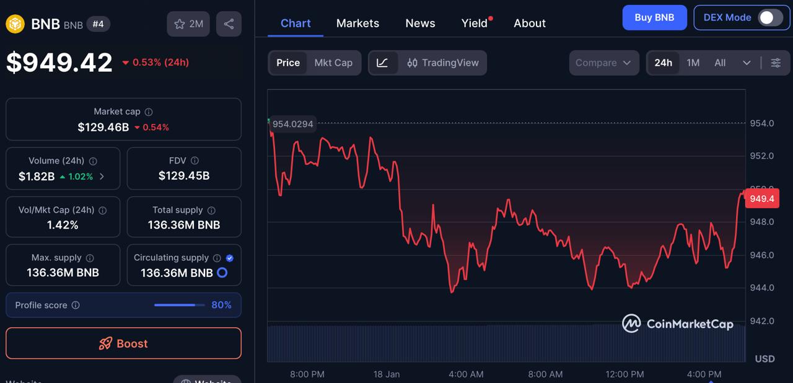Switch to the Markets tab
793x383 pixels.
pos(357,24)
